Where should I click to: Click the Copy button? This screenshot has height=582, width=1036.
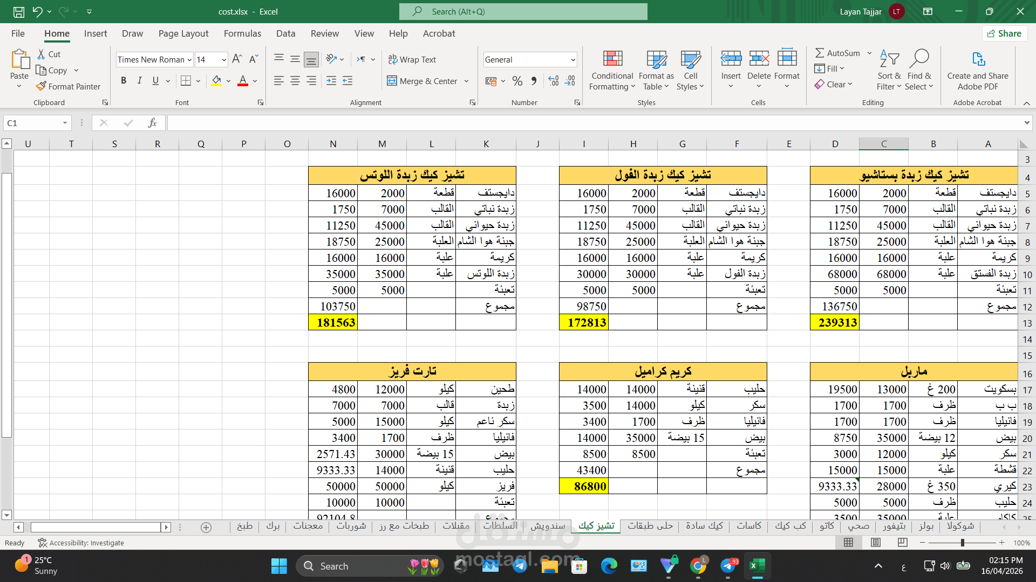click(x=52, y=70)
